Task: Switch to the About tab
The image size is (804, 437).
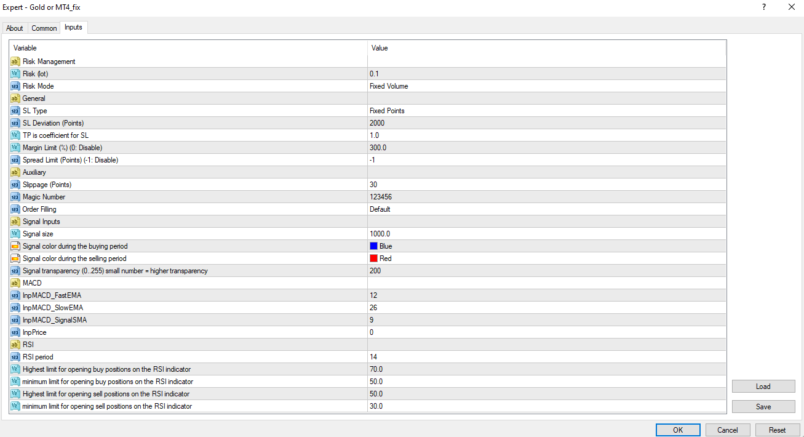Action: pyautogui.click(x=15, y=28)
